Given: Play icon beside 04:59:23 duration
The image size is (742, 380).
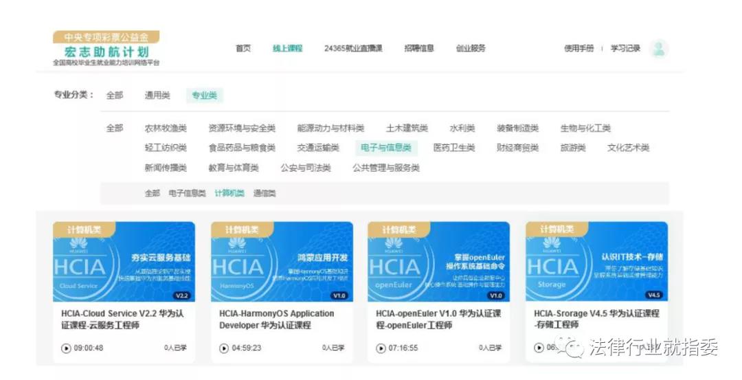Looking at the screenshot, I should coord(224,348).
